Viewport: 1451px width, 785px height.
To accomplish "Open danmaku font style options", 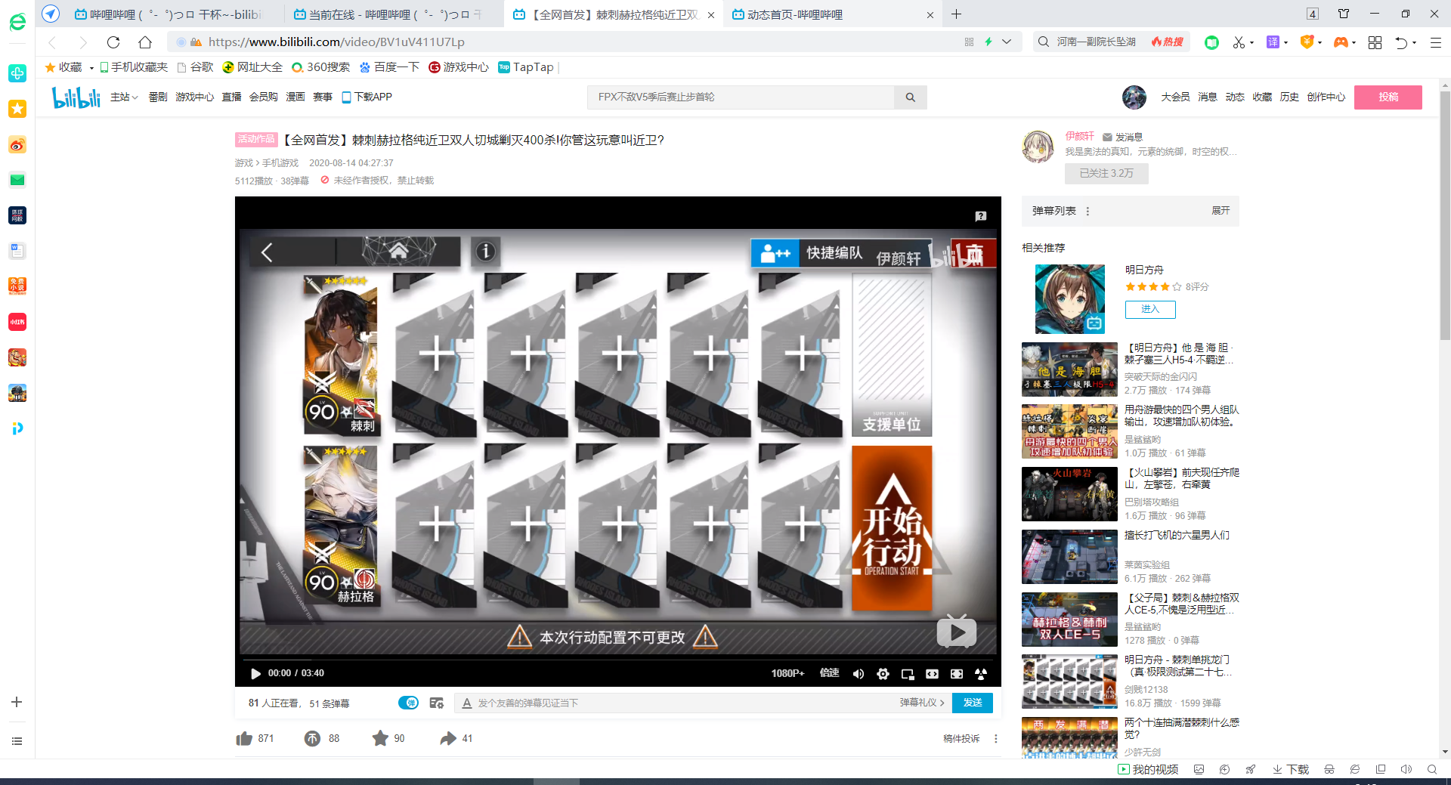I will pos(467,703).
